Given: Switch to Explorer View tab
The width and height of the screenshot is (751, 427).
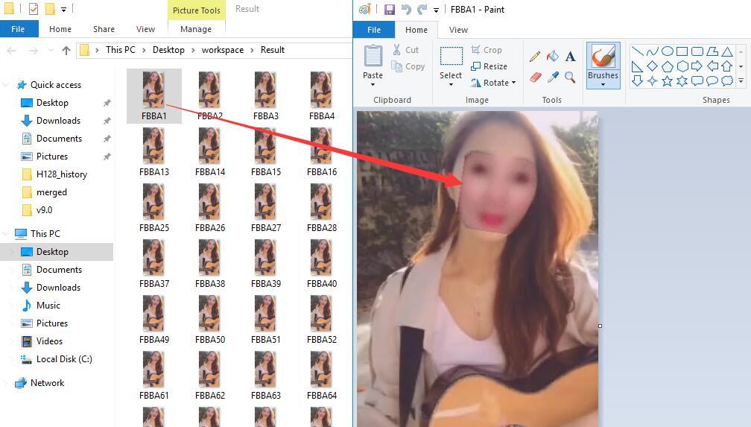Looking at the screenshot, I should coord(145,29).
